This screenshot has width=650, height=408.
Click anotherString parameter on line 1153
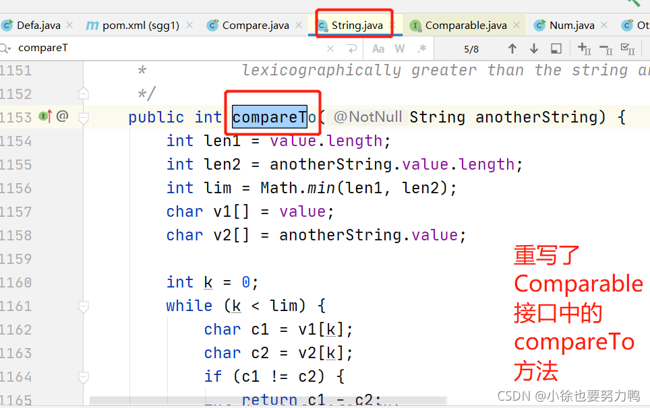click(537, 117)
